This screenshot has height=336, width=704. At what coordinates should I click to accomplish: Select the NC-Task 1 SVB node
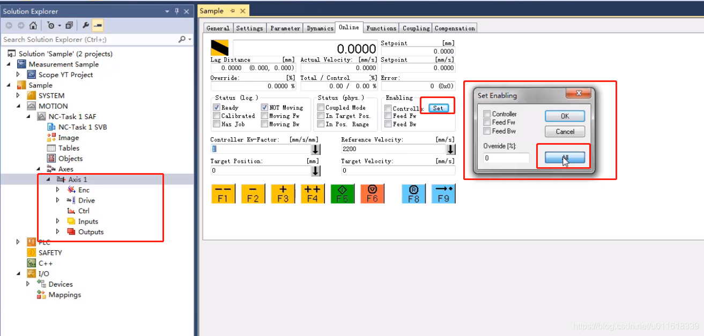tap(83, 127)
